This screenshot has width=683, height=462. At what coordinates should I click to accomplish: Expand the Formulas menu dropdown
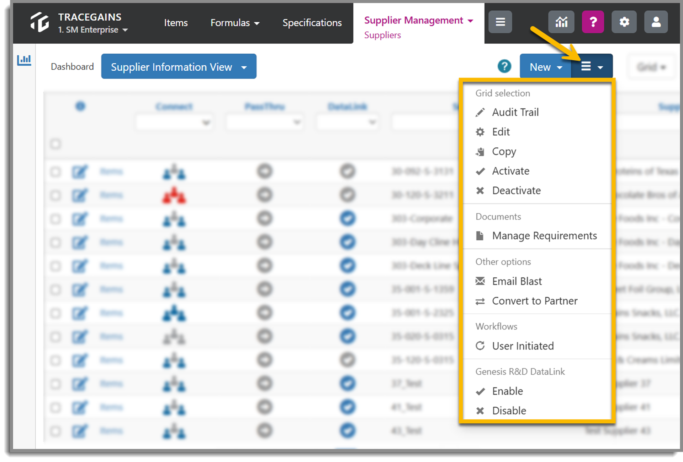click(235, 23)
